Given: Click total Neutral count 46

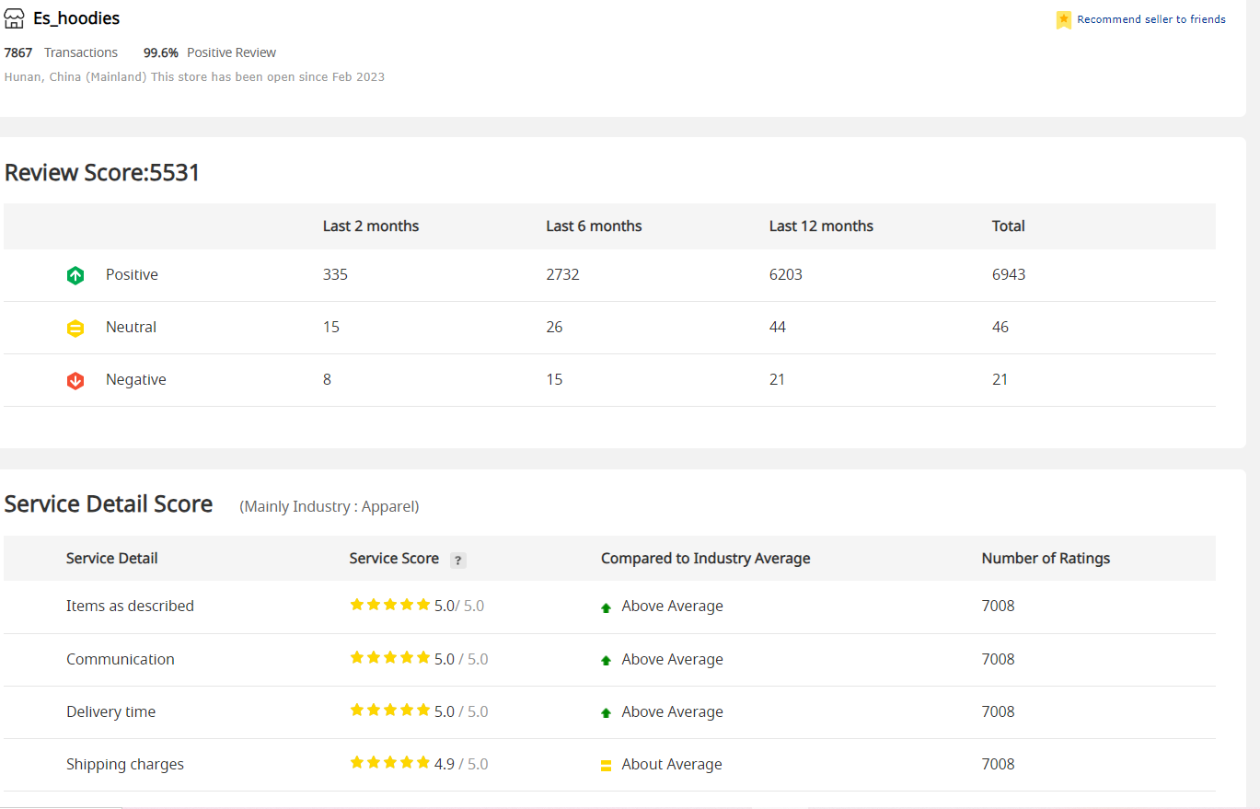Looking at the screenshot, I should 1000,327.
